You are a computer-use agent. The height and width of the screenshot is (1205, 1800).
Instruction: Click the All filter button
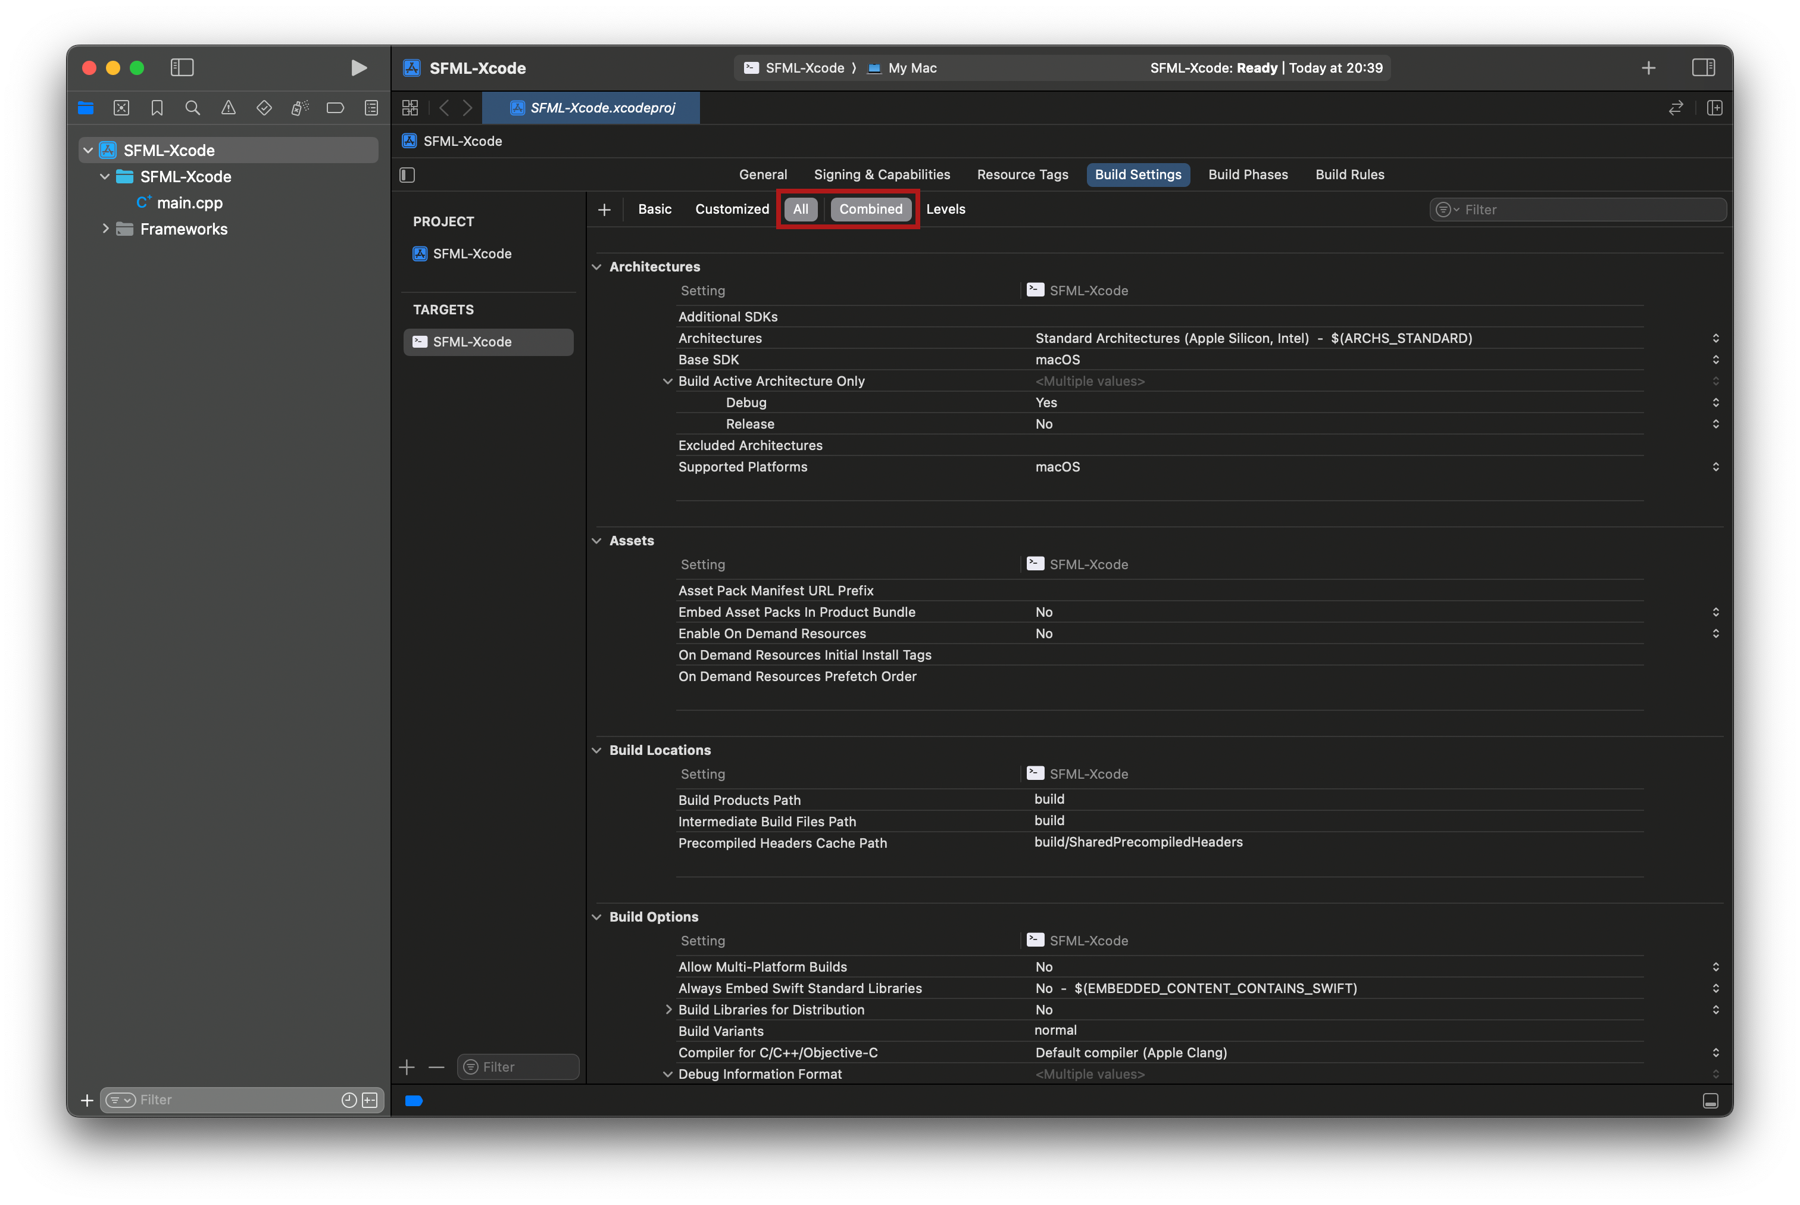point(800,208)
